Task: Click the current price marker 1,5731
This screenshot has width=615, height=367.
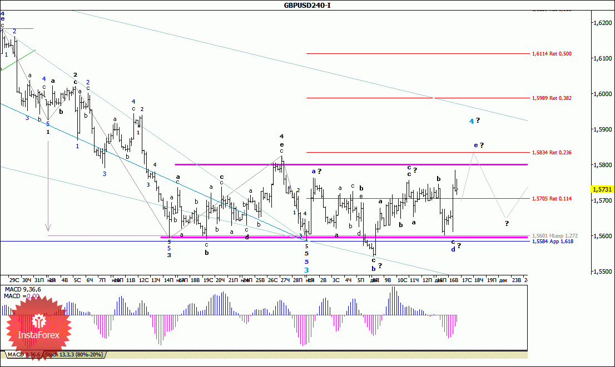Action: [x=602, y=189]
